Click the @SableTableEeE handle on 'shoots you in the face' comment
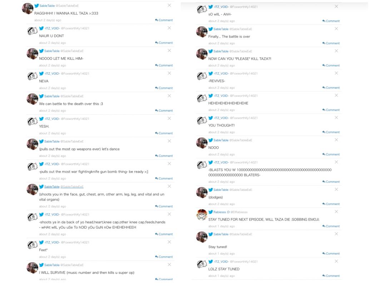 (72, 187)
